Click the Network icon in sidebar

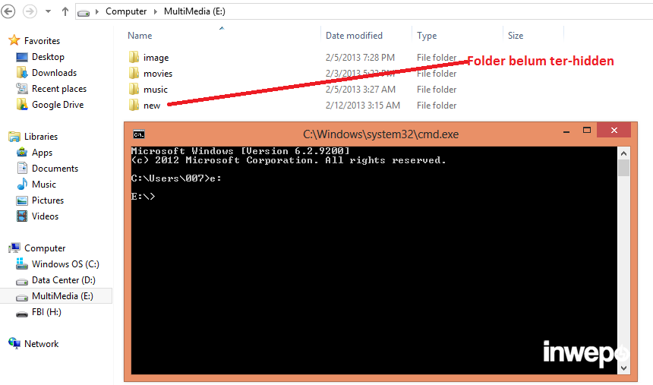(x=14, y=343)
